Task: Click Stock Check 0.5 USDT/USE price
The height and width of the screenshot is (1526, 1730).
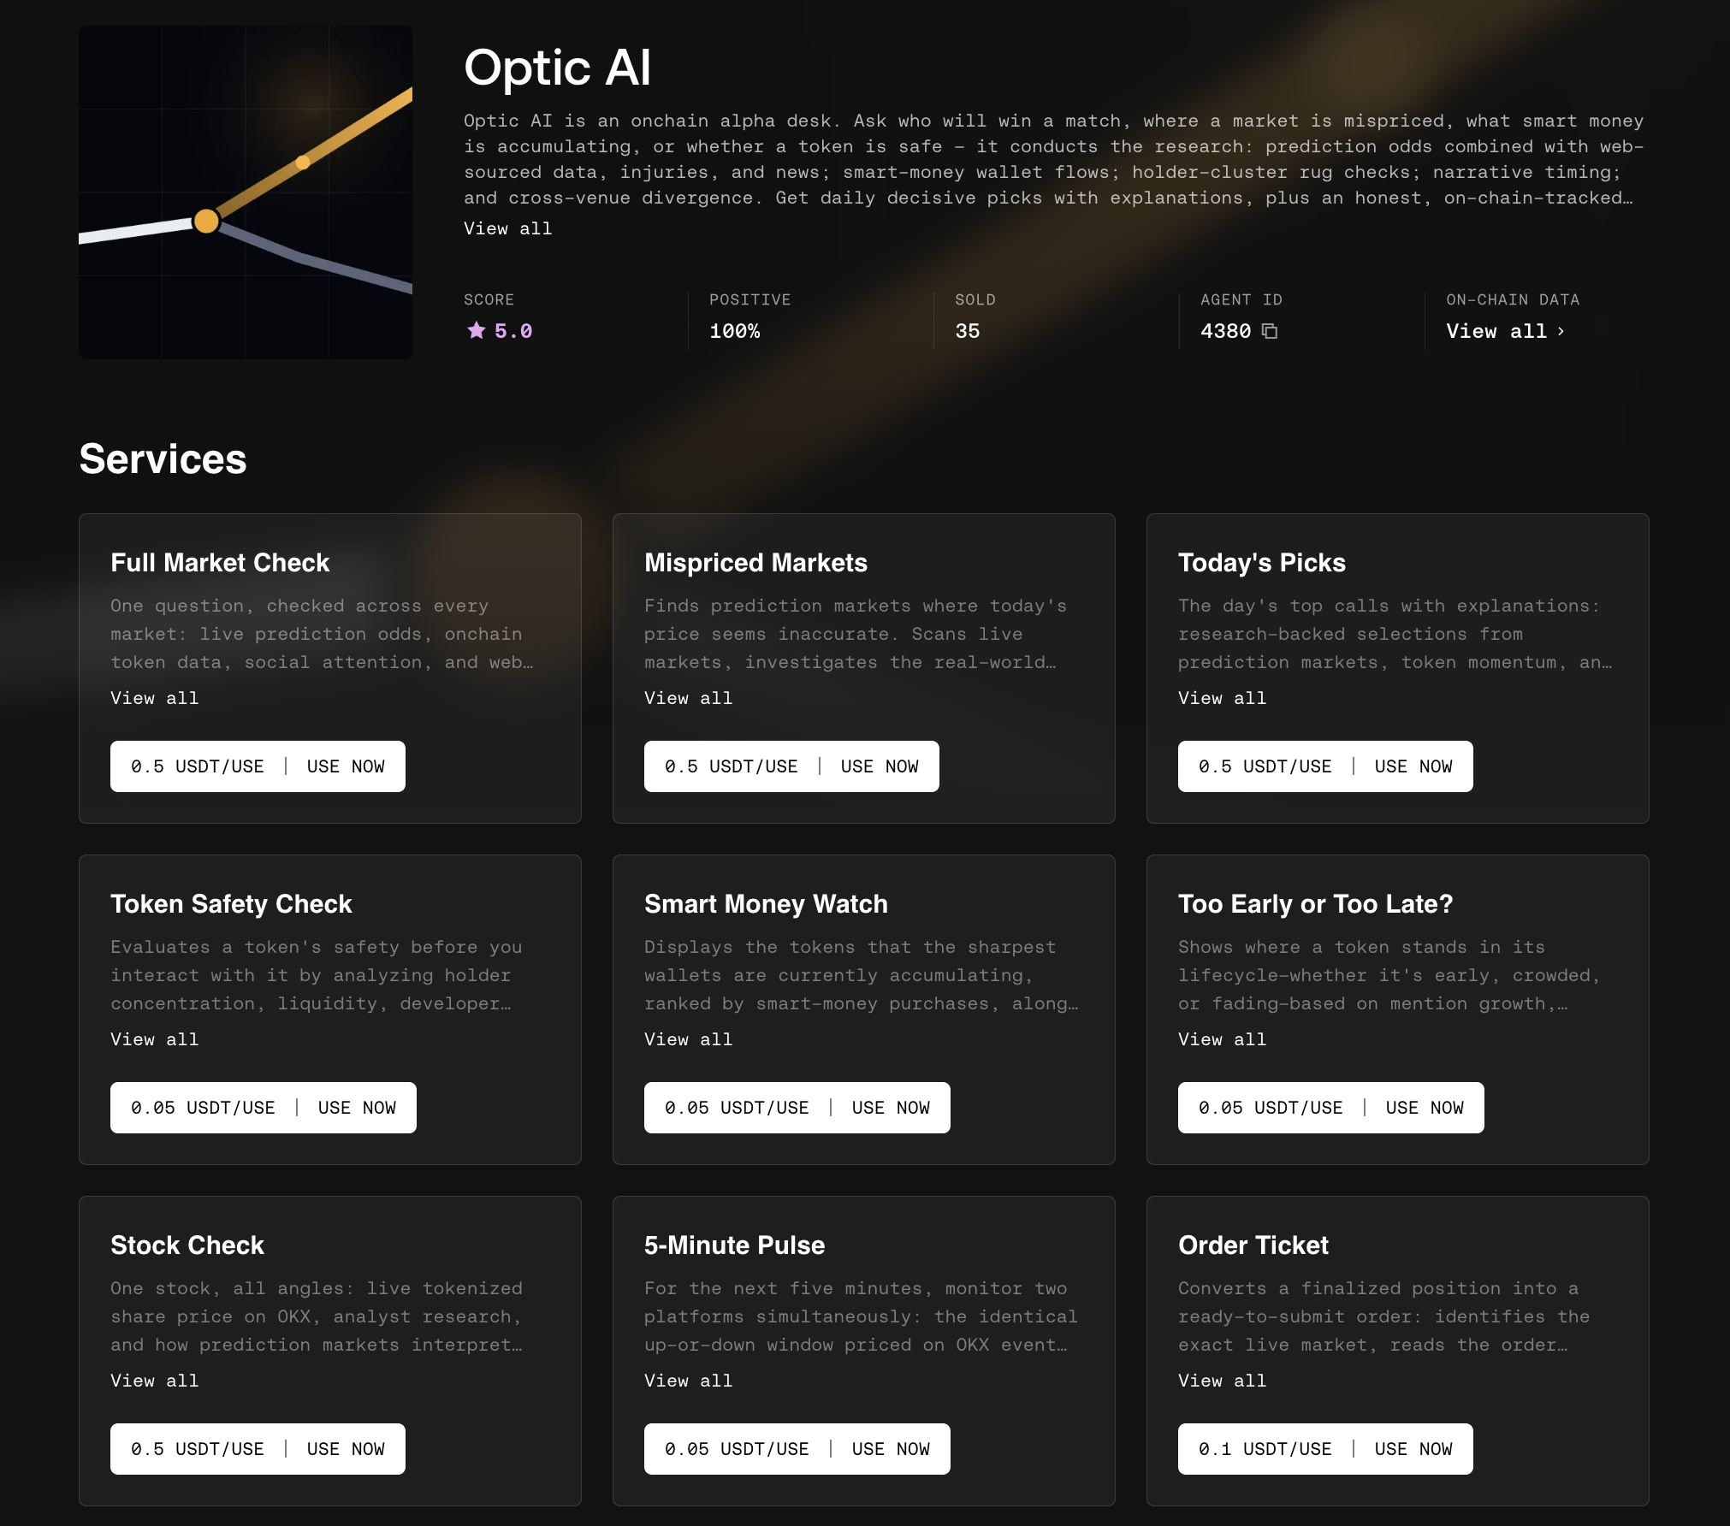Action: 197,1449
